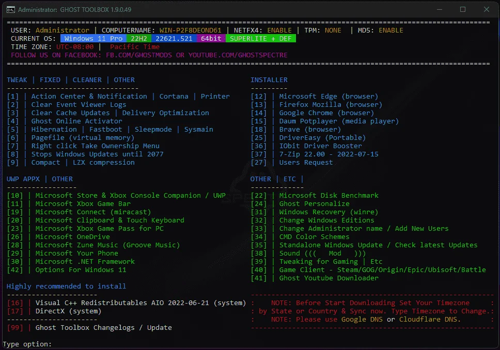Click 'Microsoft Edge (browser)' installer entry
This screenshot has height=350, width=500.
pos(329,96)
